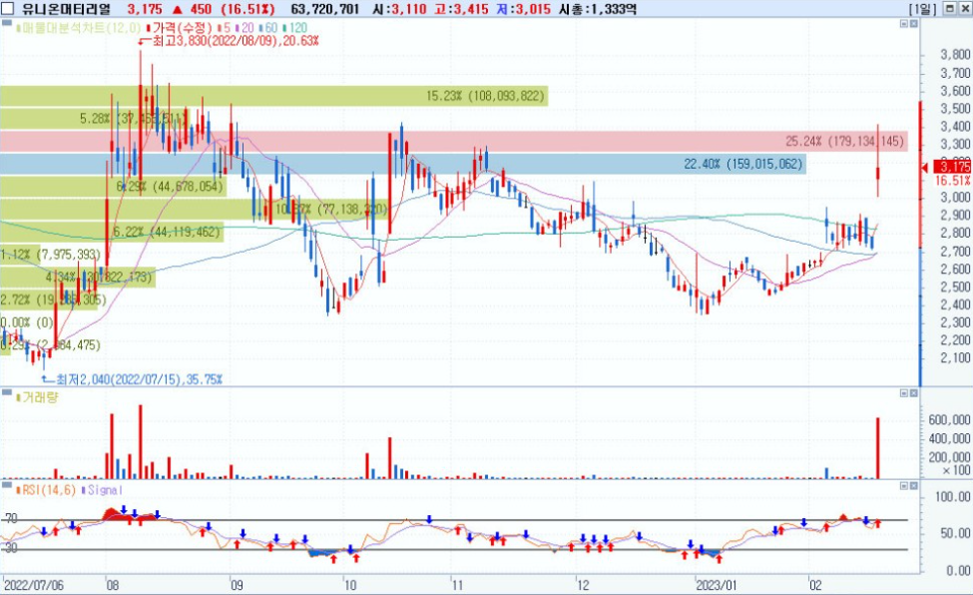This screenshot has width=973, height=595.
Task: Click the 3,800 price axis label
Action: 956,55
